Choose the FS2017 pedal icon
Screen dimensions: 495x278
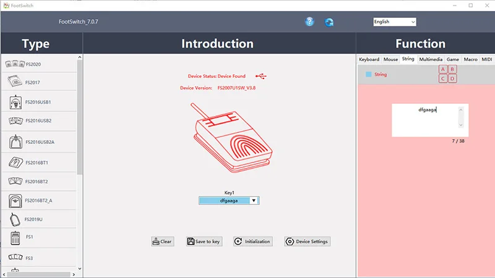click(x=15, y=82)
